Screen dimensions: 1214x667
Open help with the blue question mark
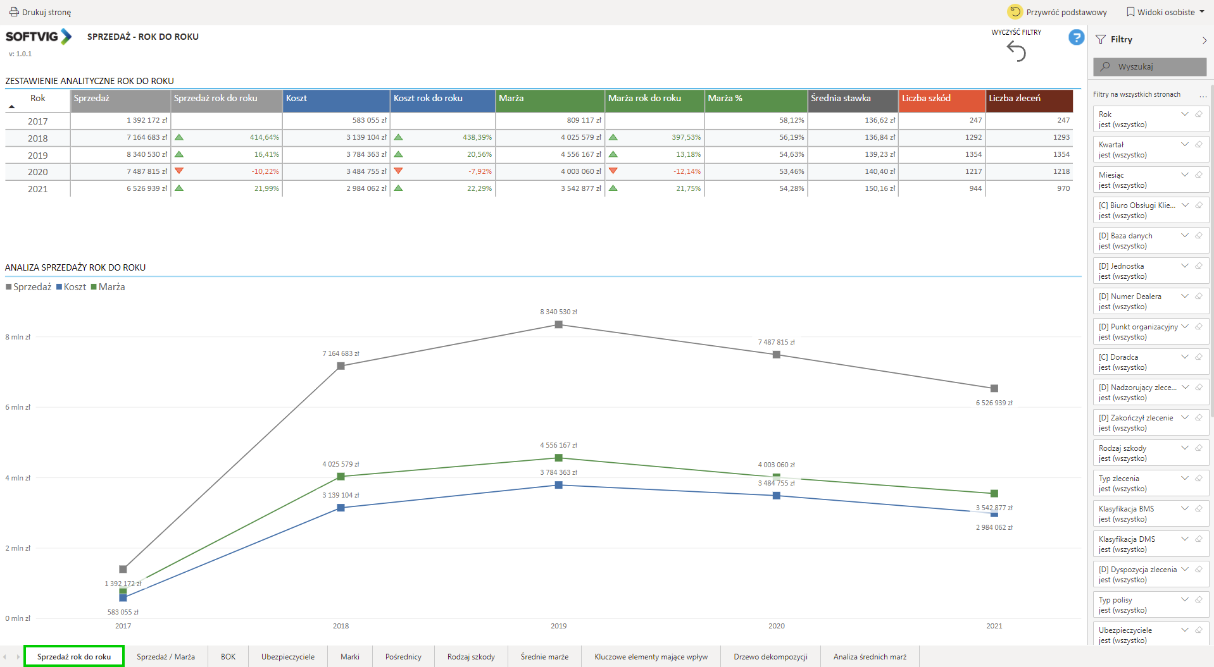pyautogui.click(x=1076, y=37)
